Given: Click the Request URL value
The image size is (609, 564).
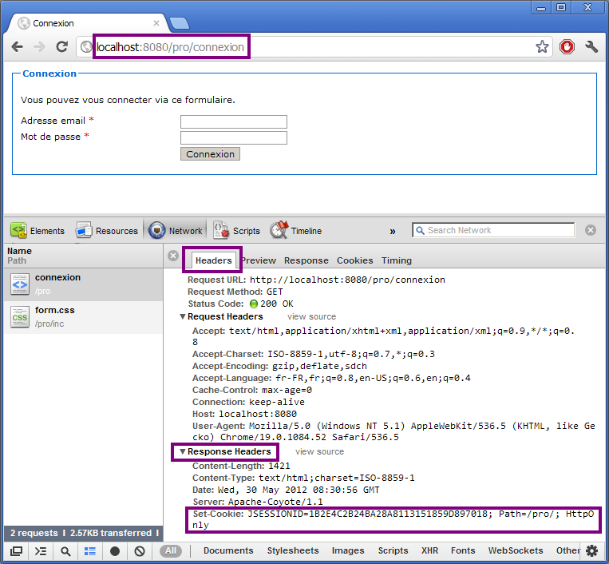Looking at the screenshot, I should click(347, 280).
